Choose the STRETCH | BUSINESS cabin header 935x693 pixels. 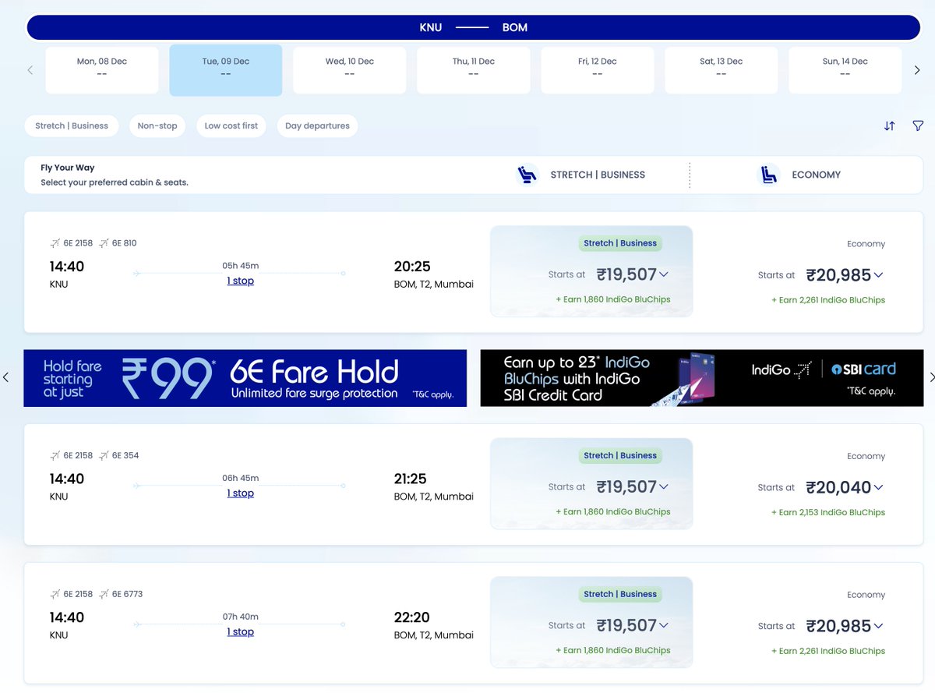[598, 175]
